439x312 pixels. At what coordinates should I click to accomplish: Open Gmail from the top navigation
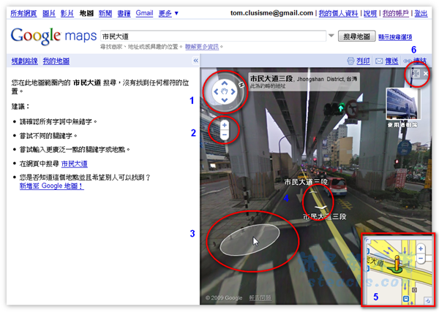[144, 13]
